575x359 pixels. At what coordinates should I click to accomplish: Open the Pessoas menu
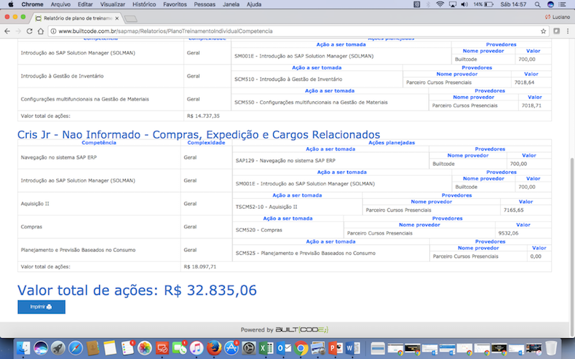pos(205,4)
